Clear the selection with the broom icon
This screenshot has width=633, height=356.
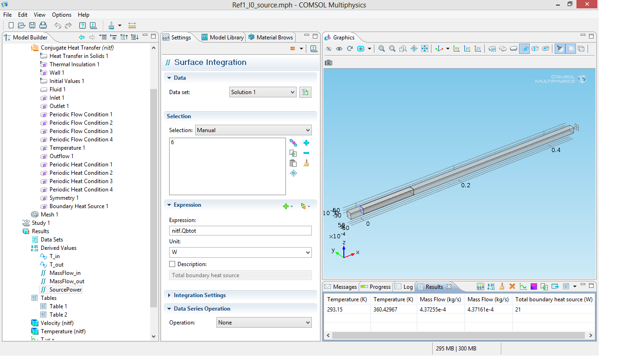(306, 163)
